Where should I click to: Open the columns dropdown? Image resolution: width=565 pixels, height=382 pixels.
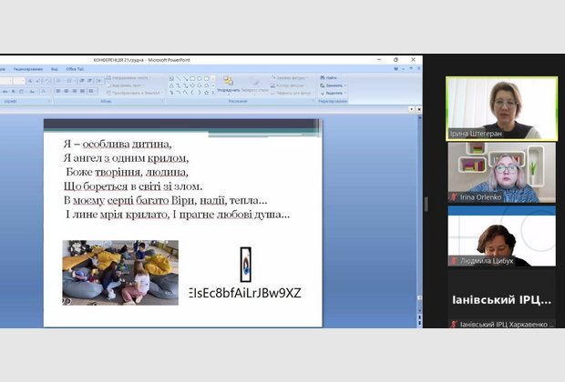coord(91,91)
